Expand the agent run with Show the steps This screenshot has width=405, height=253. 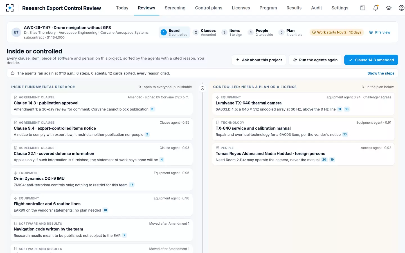tap(381, 73)
